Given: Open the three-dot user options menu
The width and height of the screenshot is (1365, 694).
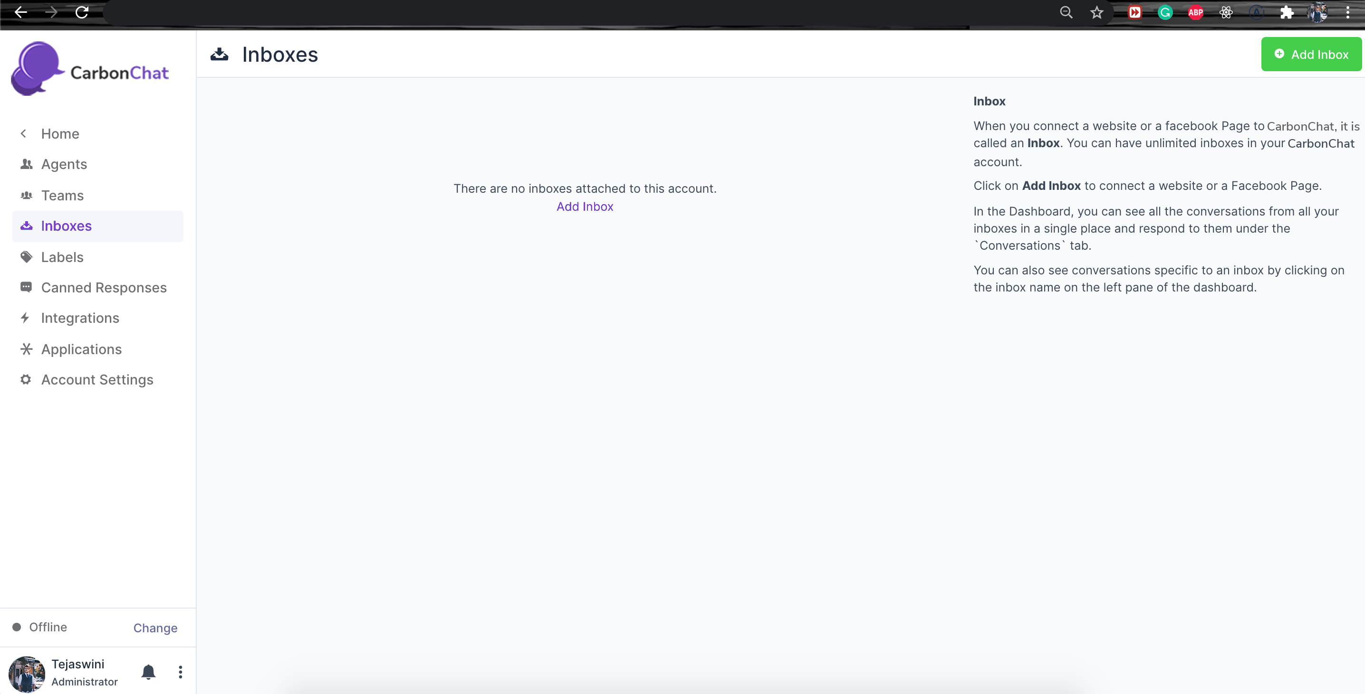Looking at the screenshot, I should (x=180, y=672).
